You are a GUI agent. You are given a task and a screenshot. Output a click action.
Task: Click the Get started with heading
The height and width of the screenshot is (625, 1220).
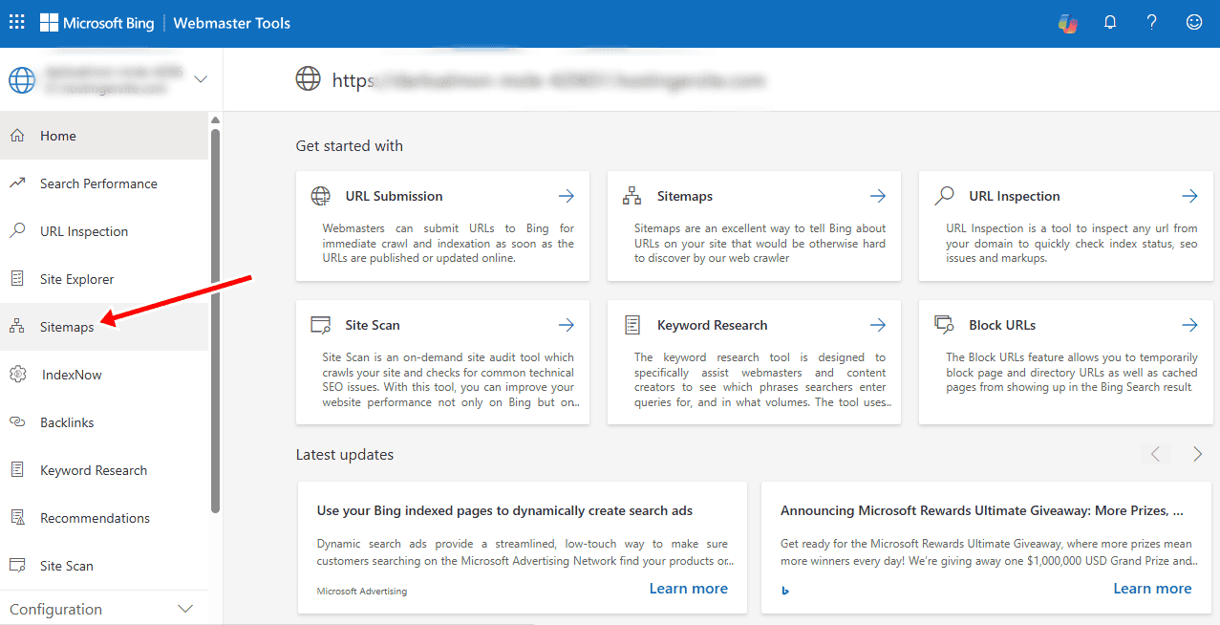point(350,146)
